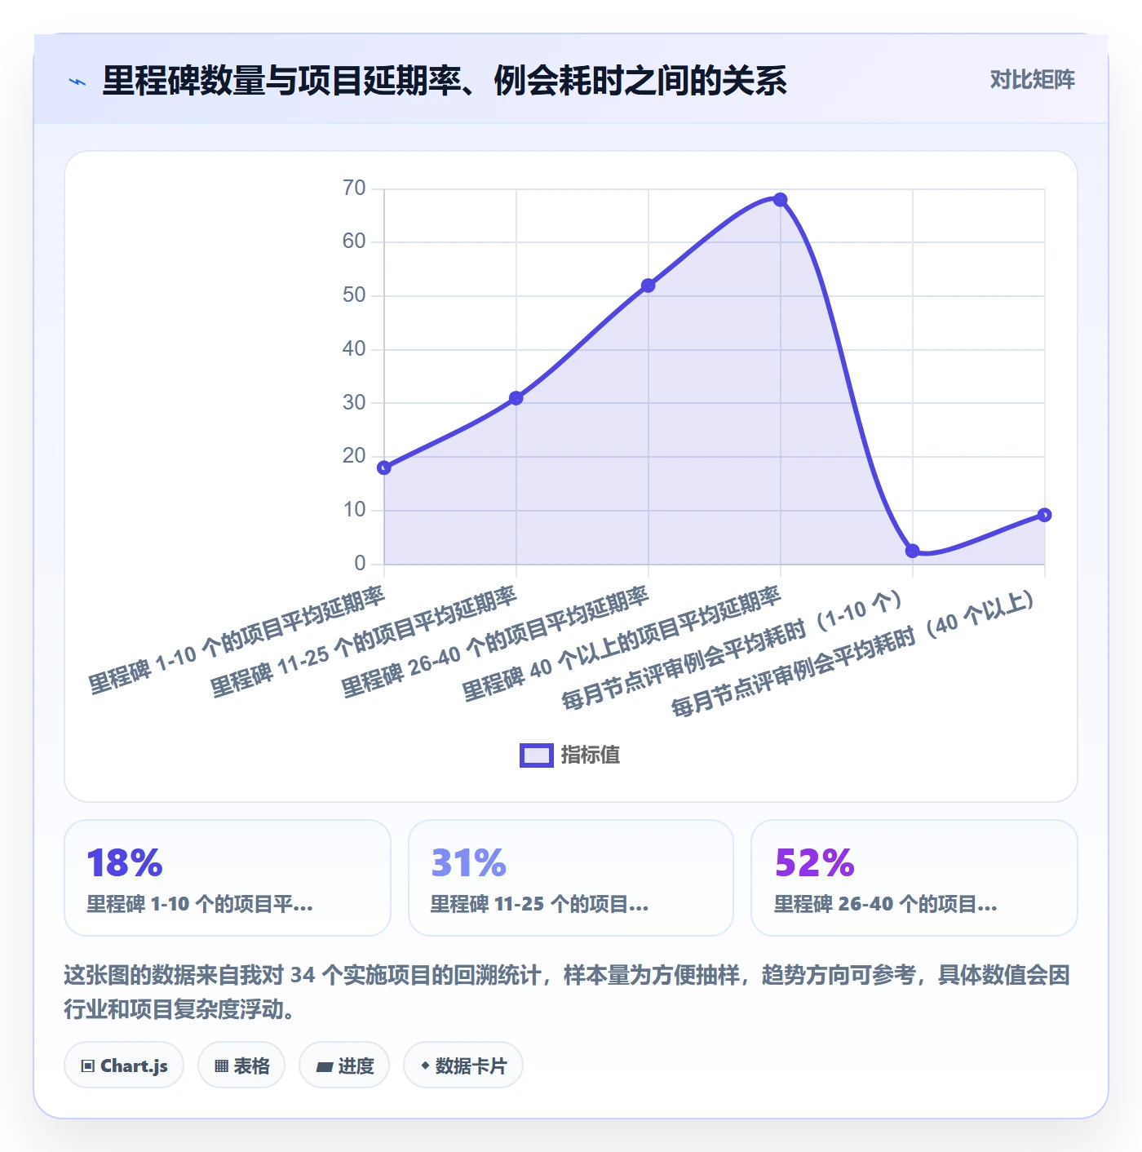This screenshot has height=1152, width=1142.
Task: Toggle the 指标值 legend color box
Action: click(x=536, y=755)
